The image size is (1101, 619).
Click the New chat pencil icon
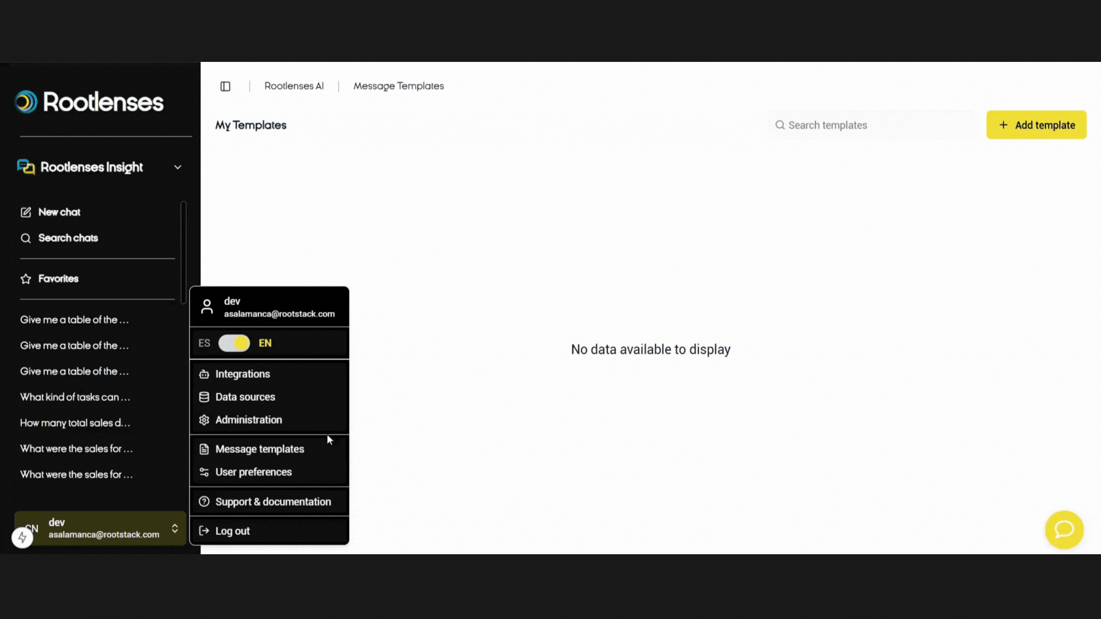[x=26, y=213]
